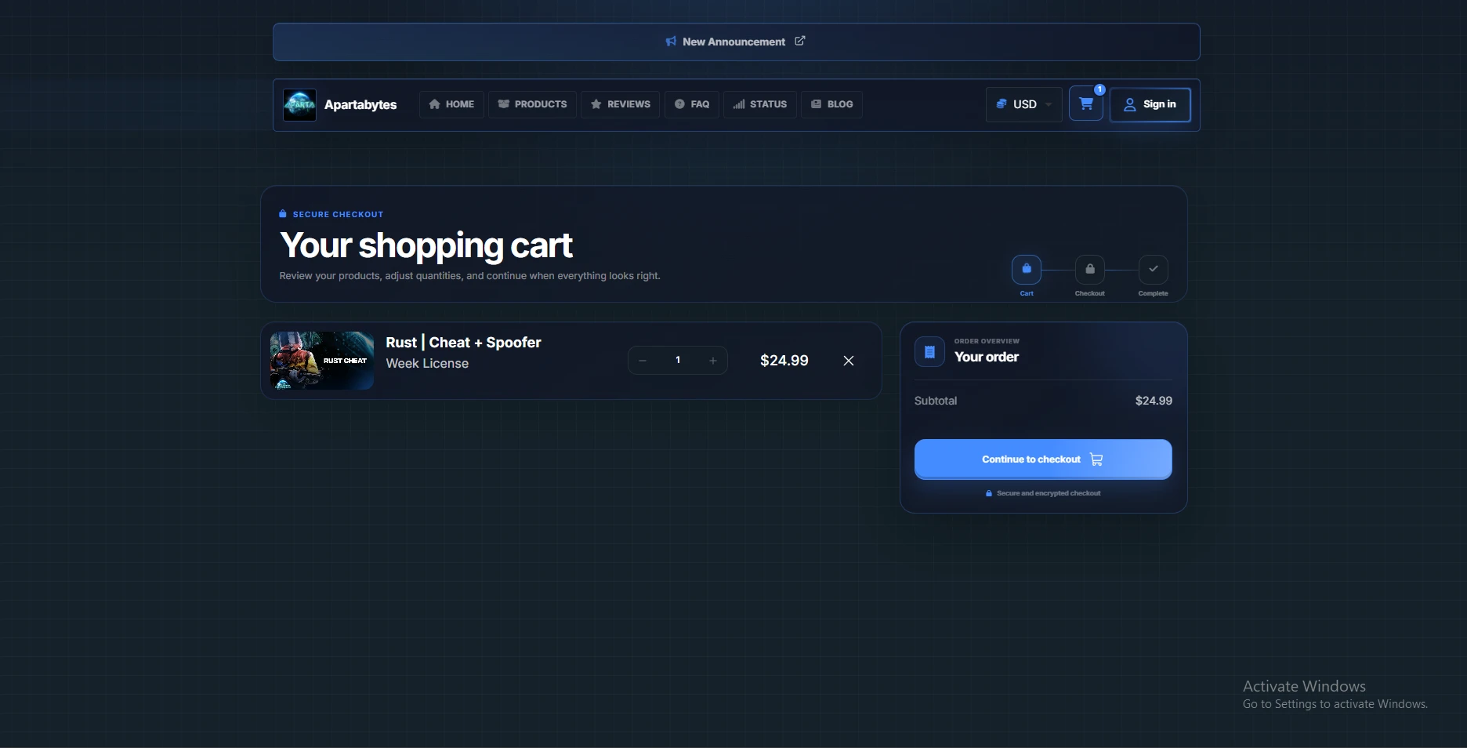This screenshot has height=748, width=1467.
Task: Open the HOME menu item
Action: 451,104
